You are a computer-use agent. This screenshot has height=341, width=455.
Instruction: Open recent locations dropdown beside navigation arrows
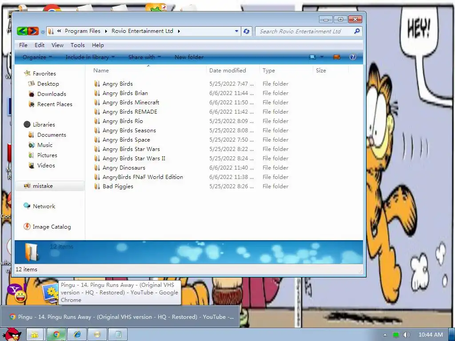click(43, 32)
